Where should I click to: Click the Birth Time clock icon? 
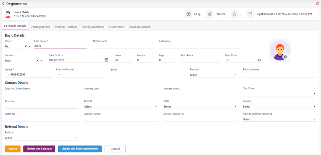[x=259, y=60]
